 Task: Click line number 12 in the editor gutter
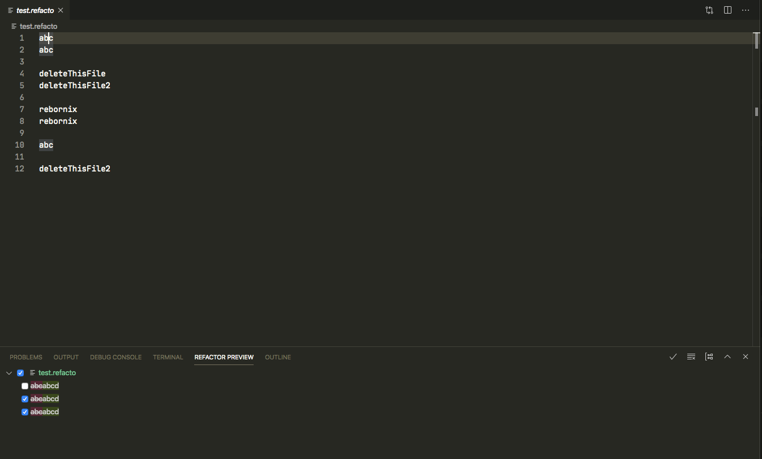tap(19, 168)
